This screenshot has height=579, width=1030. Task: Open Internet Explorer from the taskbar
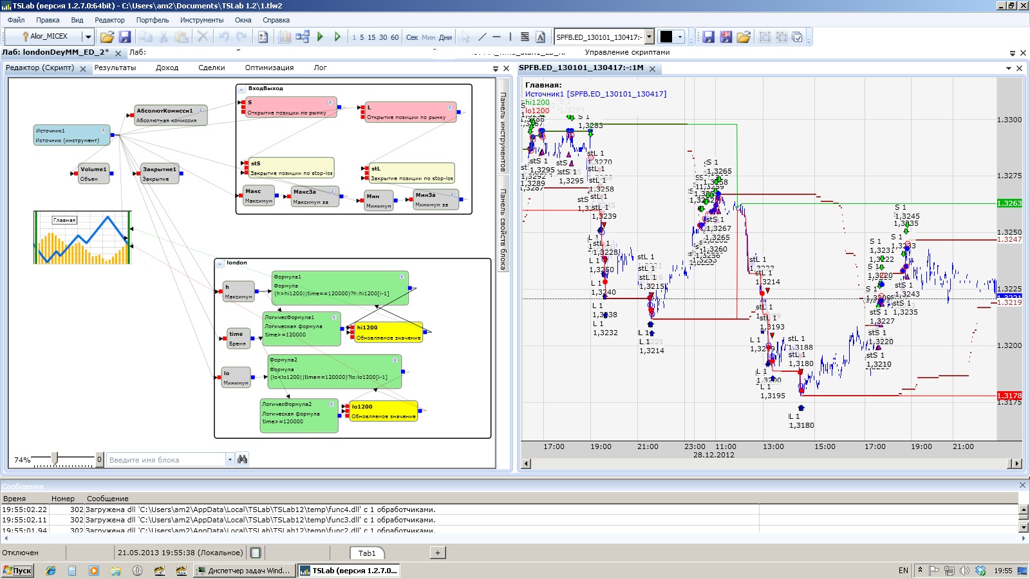tap(51, 571)
